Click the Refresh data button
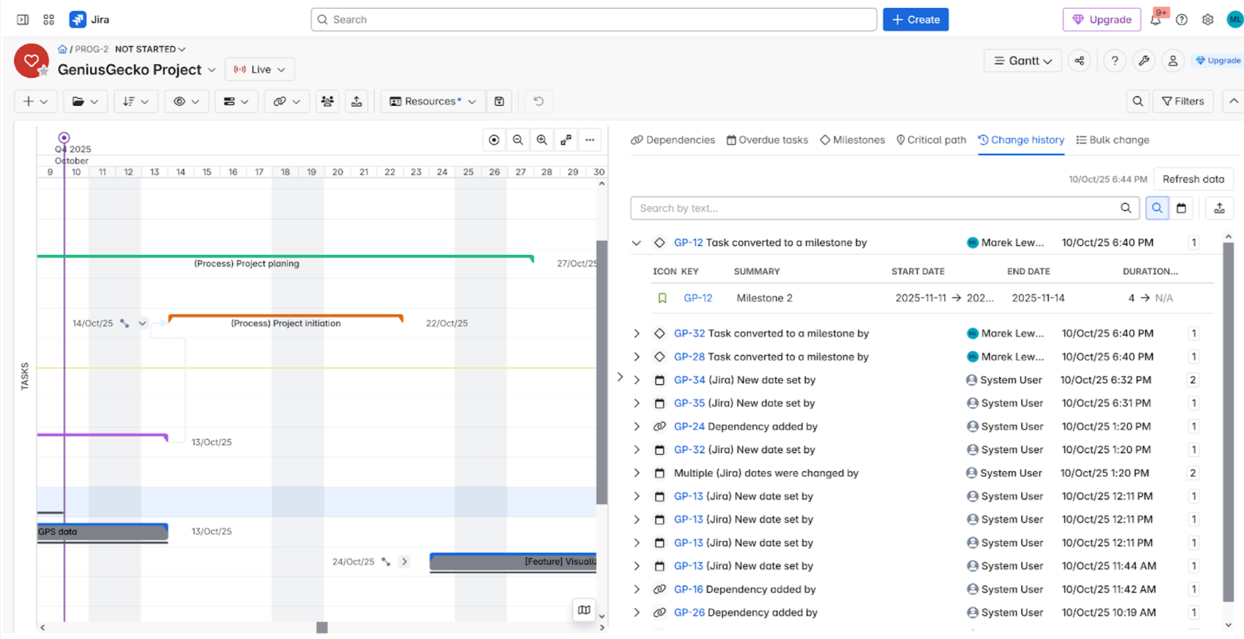 1193,179
